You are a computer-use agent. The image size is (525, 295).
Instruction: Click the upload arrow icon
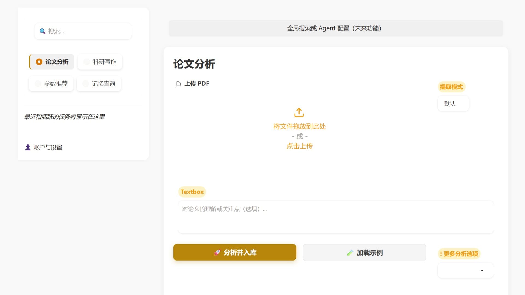[x=299, y=112]
